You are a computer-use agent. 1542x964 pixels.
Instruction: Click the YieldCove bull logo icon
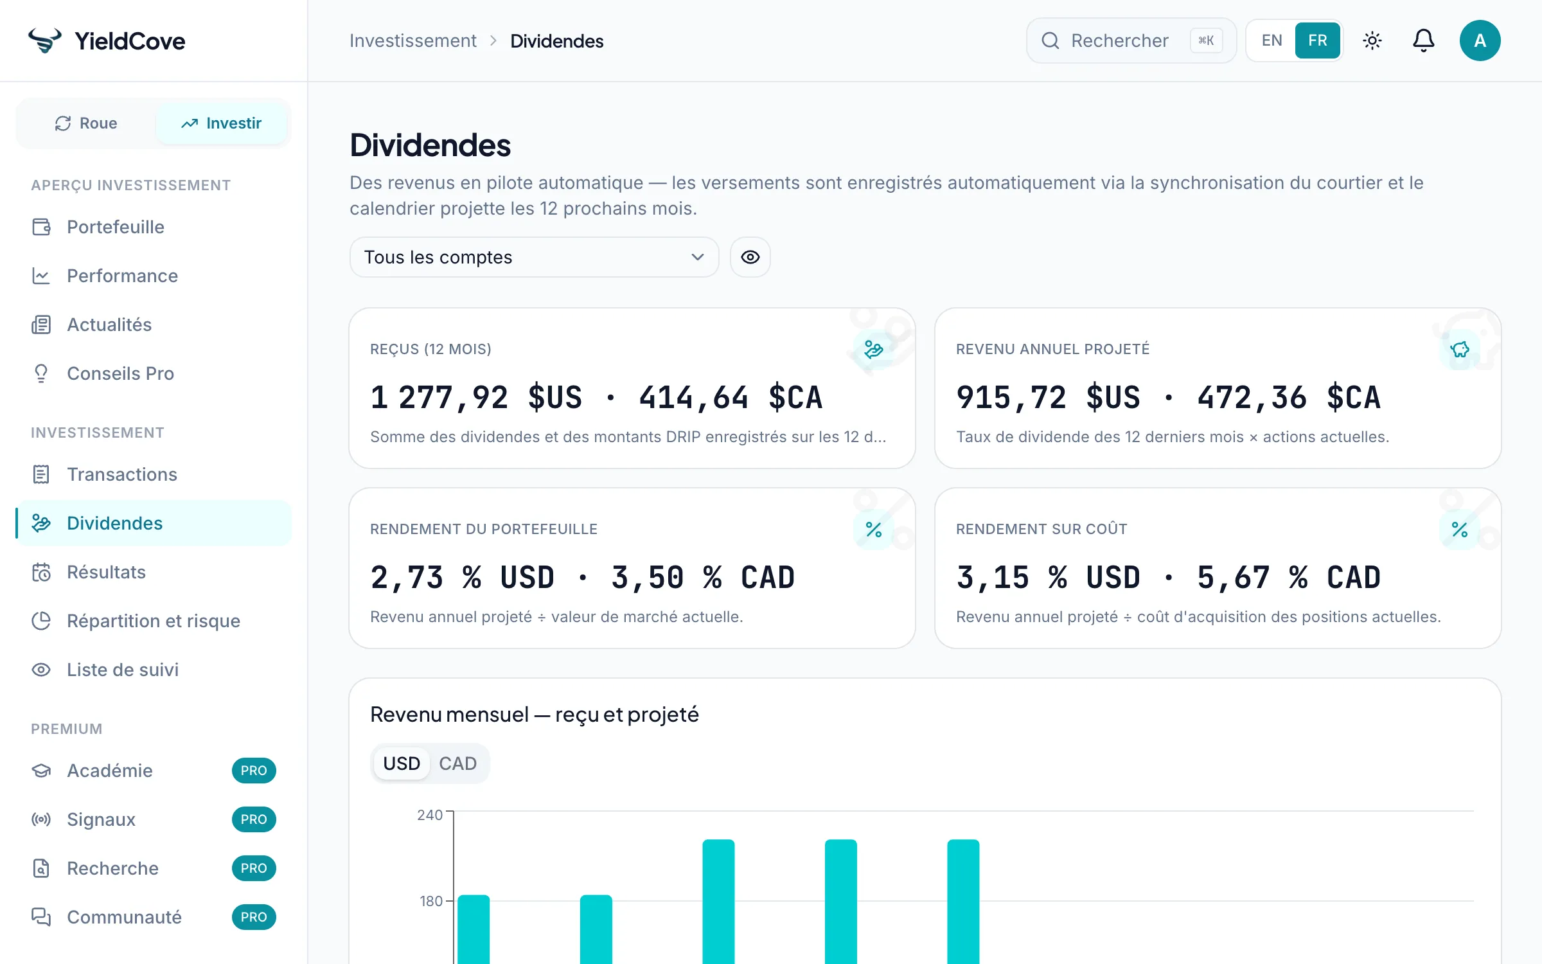(44, 40)
